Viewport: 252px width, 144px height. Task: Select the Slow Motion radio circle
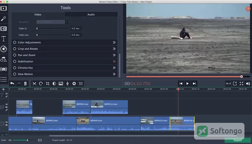pos(14,74)
